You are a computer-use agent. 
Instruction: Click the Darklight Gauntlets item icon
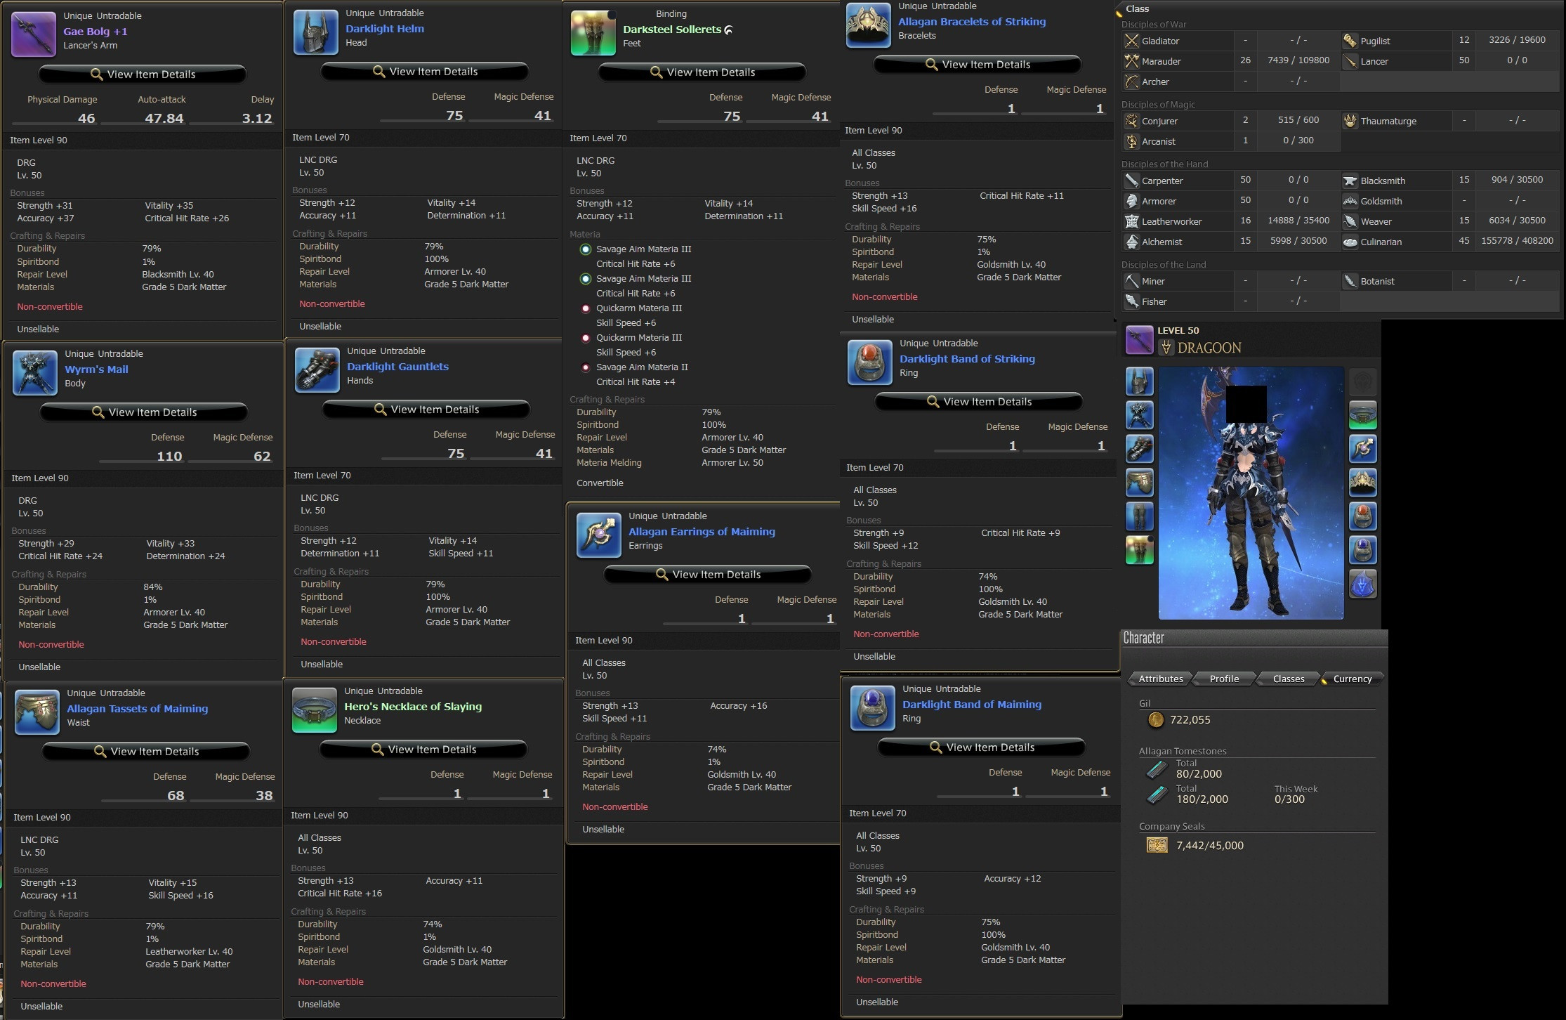point(317,370)
